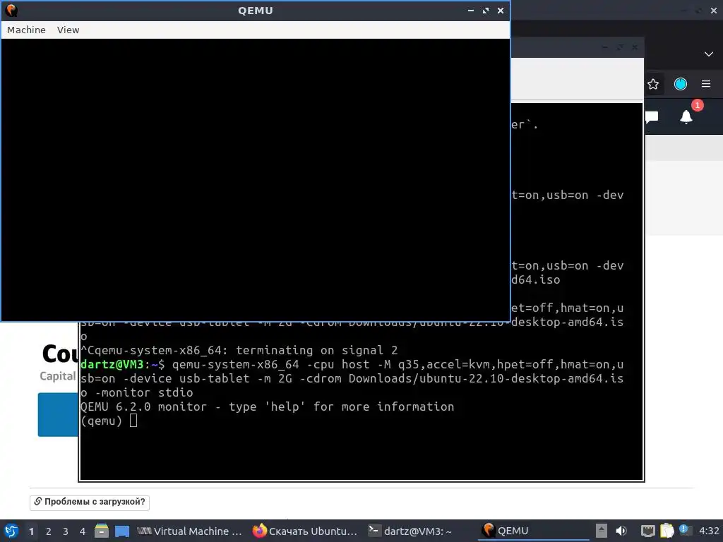
Task: Expand the Firefox list-all-tabs chevron
Action: [709, 54]
